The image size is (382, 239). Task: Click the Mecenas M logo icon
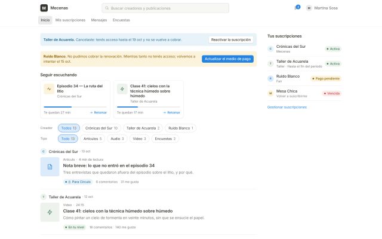[44, 8]
